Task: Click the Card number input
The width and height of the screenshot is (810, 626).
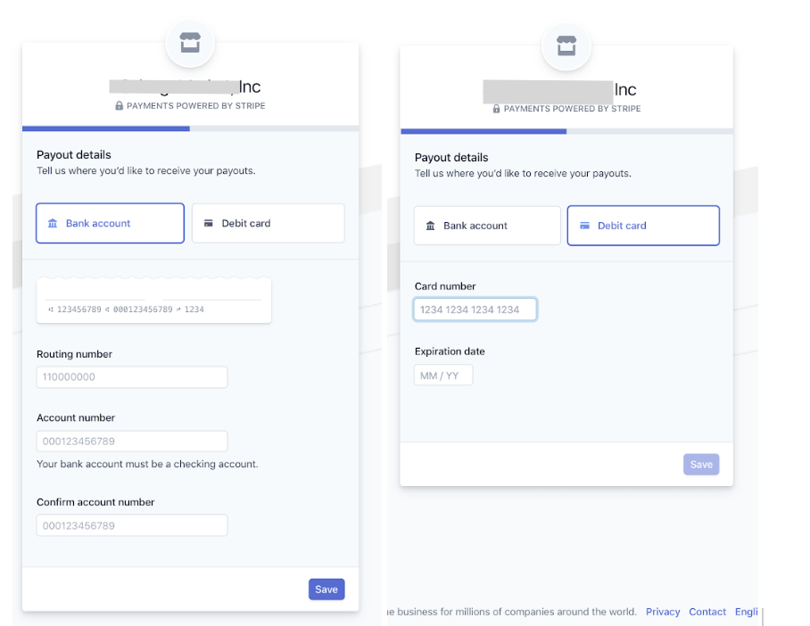Action: coord(475,309)
